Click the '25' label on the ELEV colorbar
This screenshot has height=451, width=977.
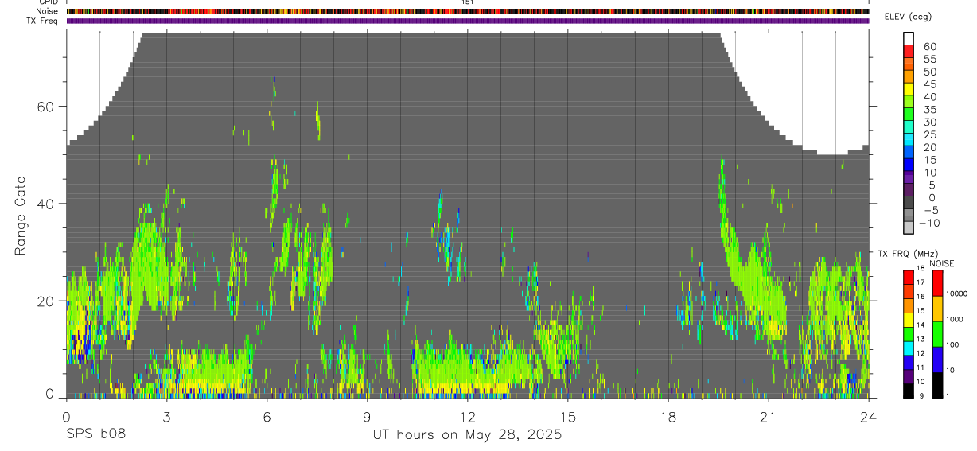tap(929, 135)
